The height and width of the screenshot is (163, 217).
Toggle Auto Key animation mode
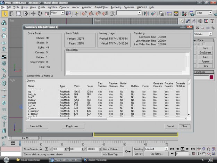pyautogui.click(x=138, y=149)
